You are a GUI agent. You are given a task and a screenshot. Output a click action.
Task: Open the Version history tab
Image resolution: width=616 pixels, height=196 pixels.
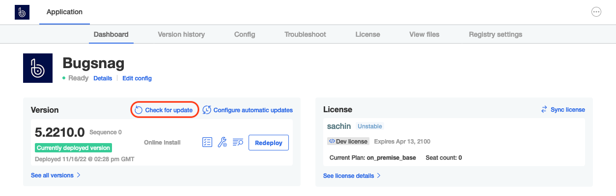click(181, 34)
